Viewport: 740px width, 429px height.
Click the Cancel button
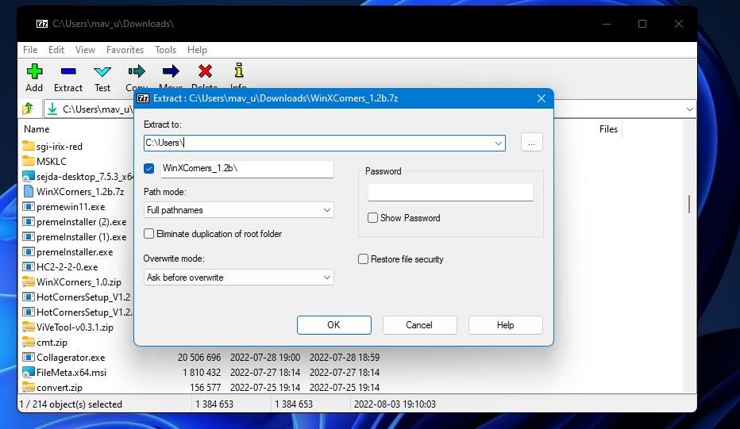(419, 325)
